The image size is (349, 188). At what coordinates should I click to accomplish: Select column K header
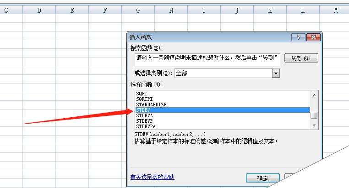[x=270, y=10]
